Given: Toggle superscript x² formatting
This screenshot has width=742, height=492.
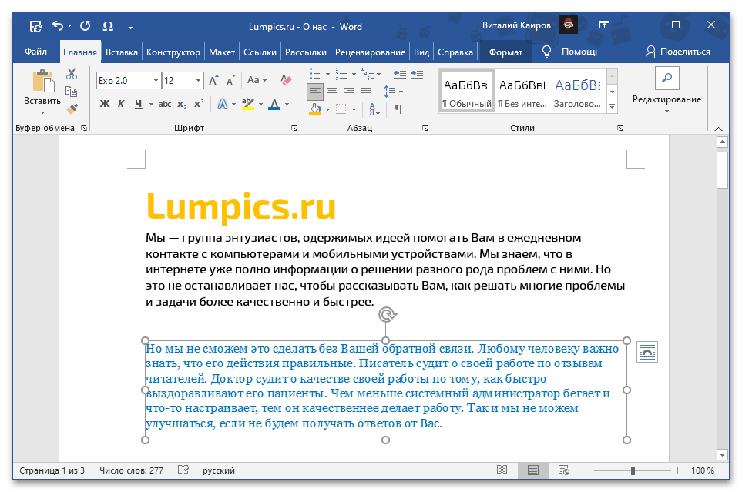Looking at the screenshot, I should 199,104.
